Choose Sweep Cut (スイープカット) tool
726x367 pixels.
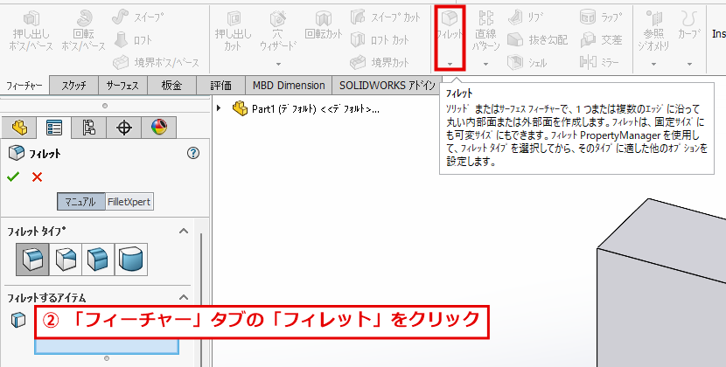click(x=385, y=17)
